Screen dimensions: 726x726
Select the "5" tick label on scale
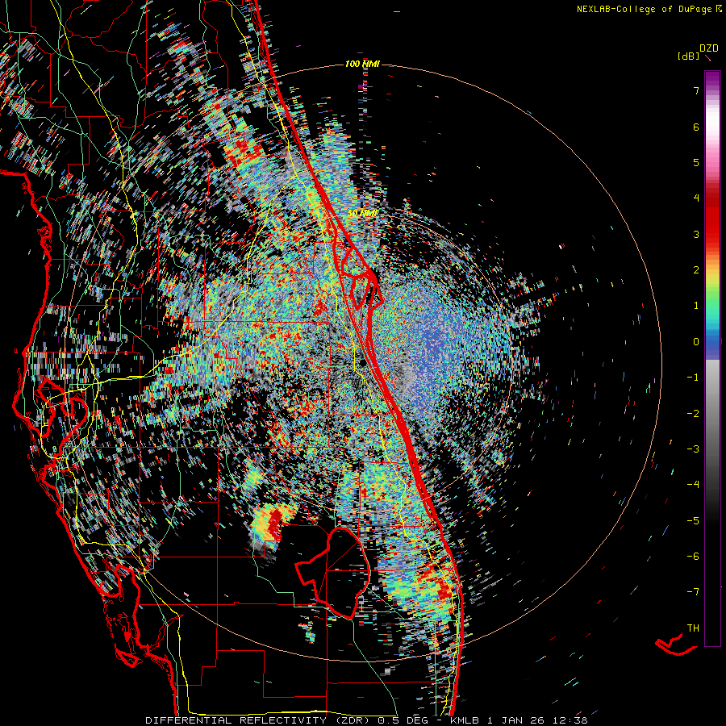coord(696,163)
